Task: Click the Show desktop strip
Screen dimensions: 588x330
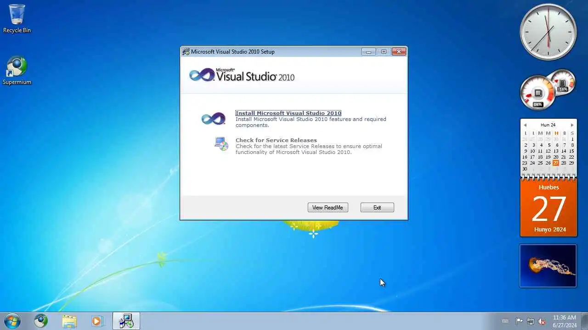Action: [584, 321]
